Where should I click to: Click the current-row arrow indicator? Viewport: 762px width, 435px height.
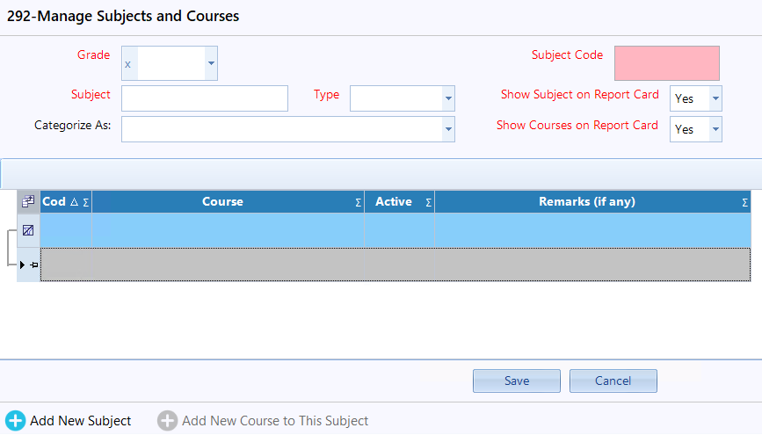[x=22, y=265]
